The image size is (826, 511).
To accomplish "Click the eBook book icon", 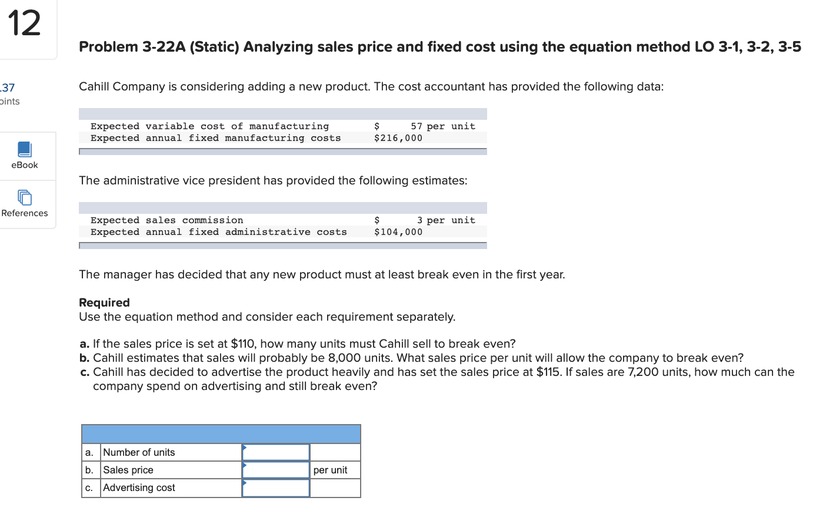I will 24,149.
